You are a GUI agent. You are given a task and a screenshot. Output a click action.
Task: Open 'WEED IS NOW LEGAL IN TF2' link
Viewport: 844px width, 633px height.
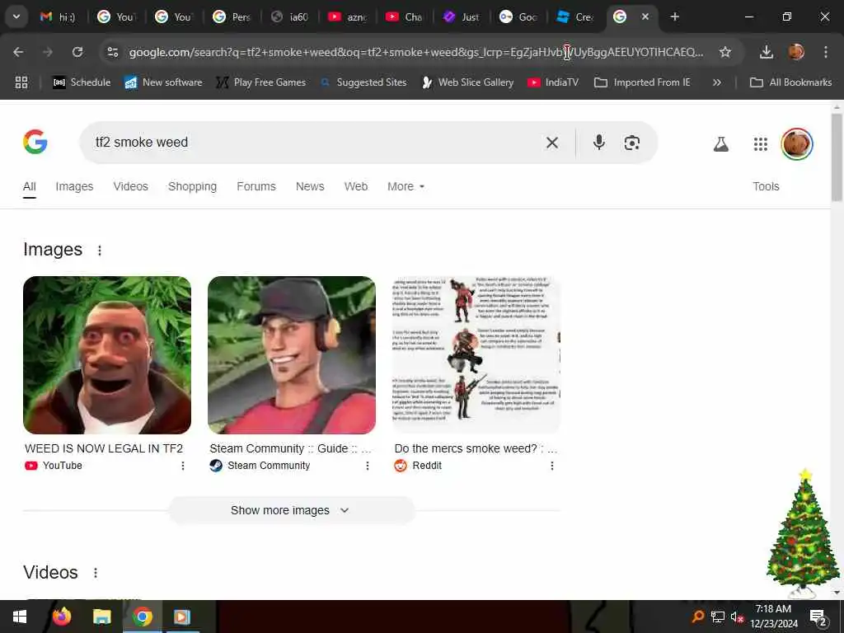104,448
